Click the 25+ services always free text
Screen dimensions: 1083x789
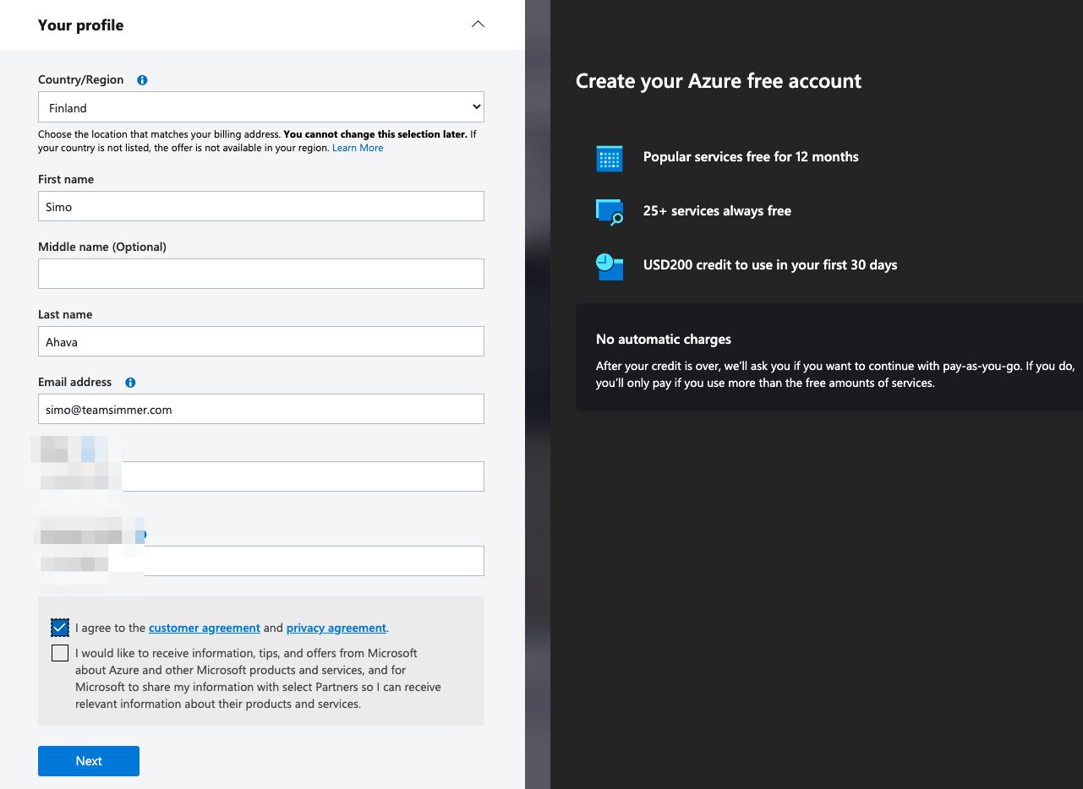(x=717, y=211)
